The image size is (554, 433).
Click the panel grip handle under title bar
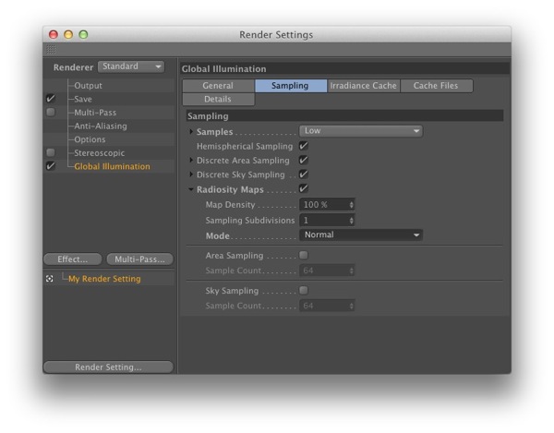(51, 49)
